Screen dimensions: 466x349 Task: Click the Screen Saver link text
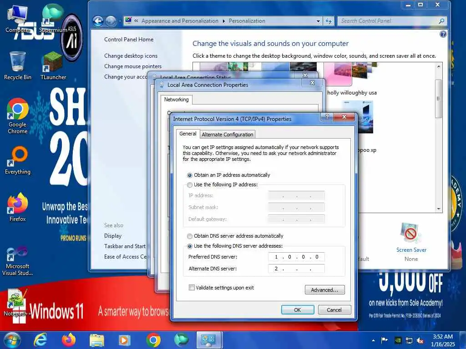point(411,250)
